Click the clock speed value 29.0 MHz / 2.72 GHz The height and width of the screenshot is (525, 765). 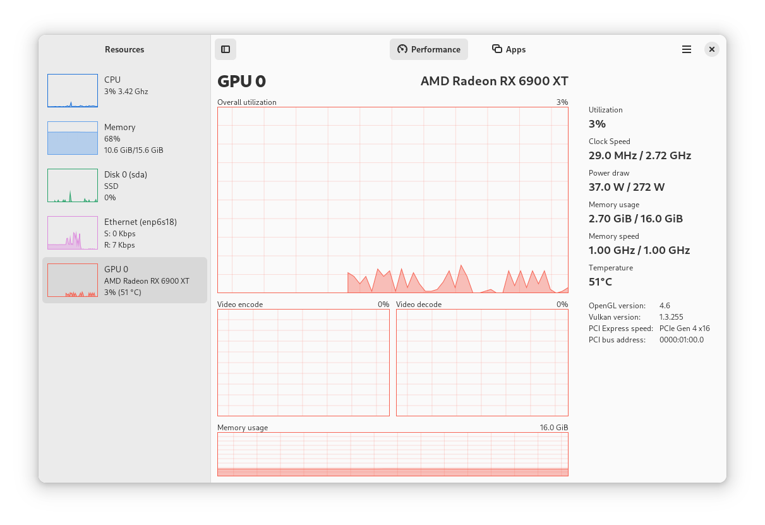(640, 155)
